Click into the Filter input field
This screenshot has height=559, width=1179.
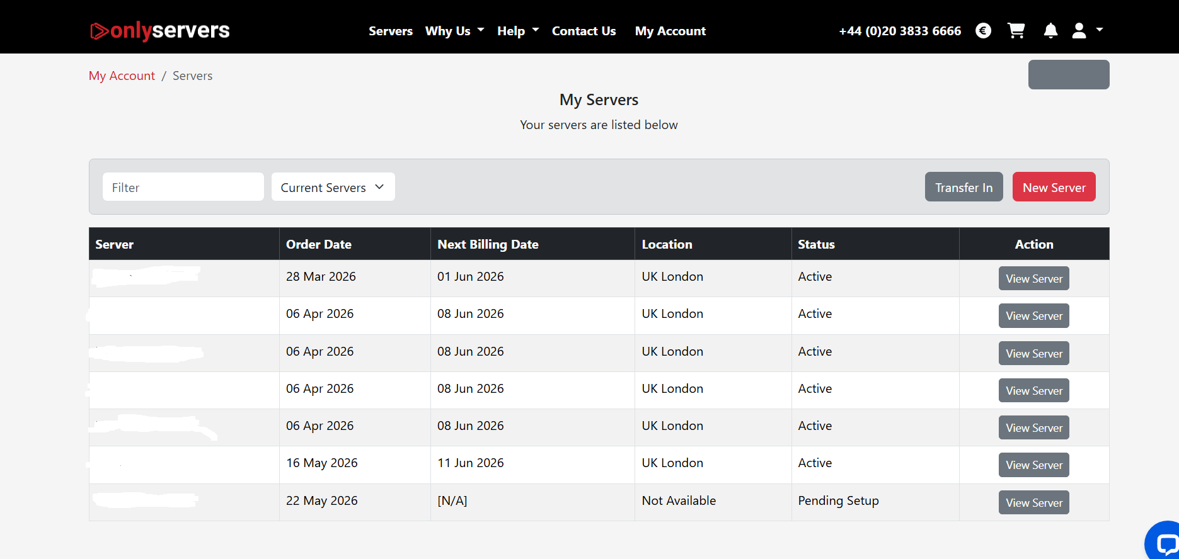(x=183, y=187)
